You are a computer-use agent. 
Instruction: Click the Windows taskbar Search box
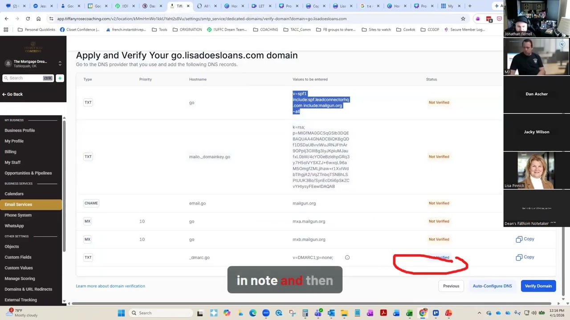(160, 313)
